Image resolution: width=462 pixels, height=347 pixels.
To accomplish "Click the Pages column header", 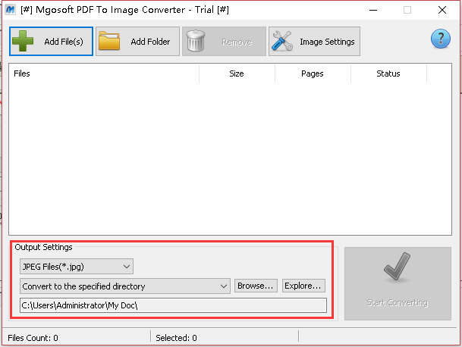I will (313, 73).
